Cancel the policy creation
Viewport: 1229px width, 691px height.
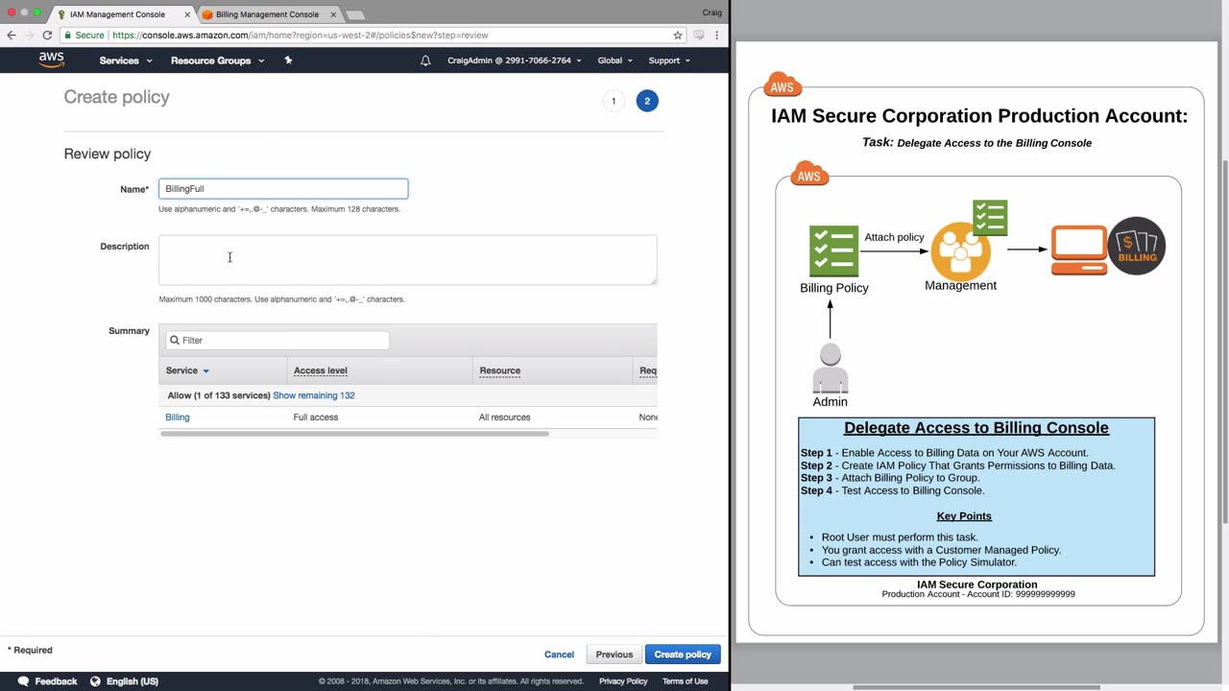(x=559, y=655)
